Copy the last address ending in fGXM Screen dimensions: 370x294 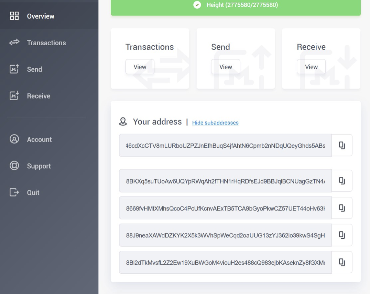coord(341,262)
